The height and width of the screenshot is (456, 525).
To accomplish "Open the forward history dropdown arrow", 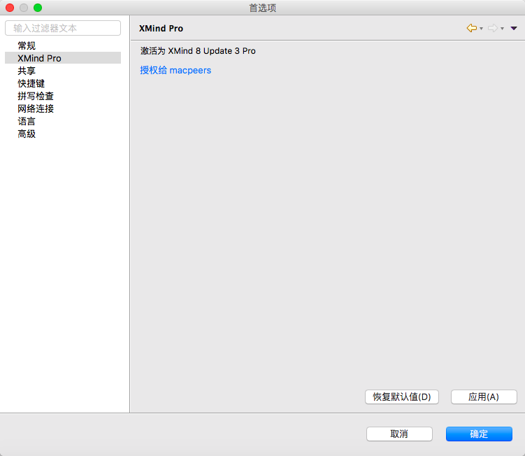I will tap(502, 29).
